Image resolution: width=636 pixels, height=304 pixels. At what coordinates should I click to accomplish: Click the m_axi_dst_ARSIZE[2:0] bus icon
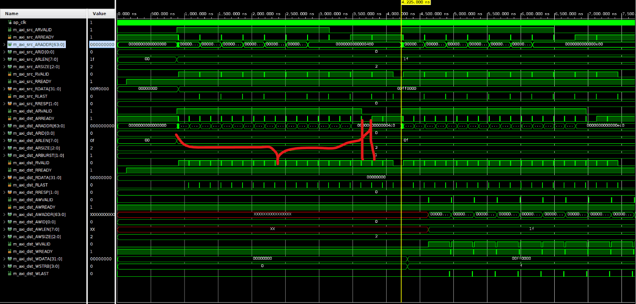pyautogui.click(x=10, y=148)
